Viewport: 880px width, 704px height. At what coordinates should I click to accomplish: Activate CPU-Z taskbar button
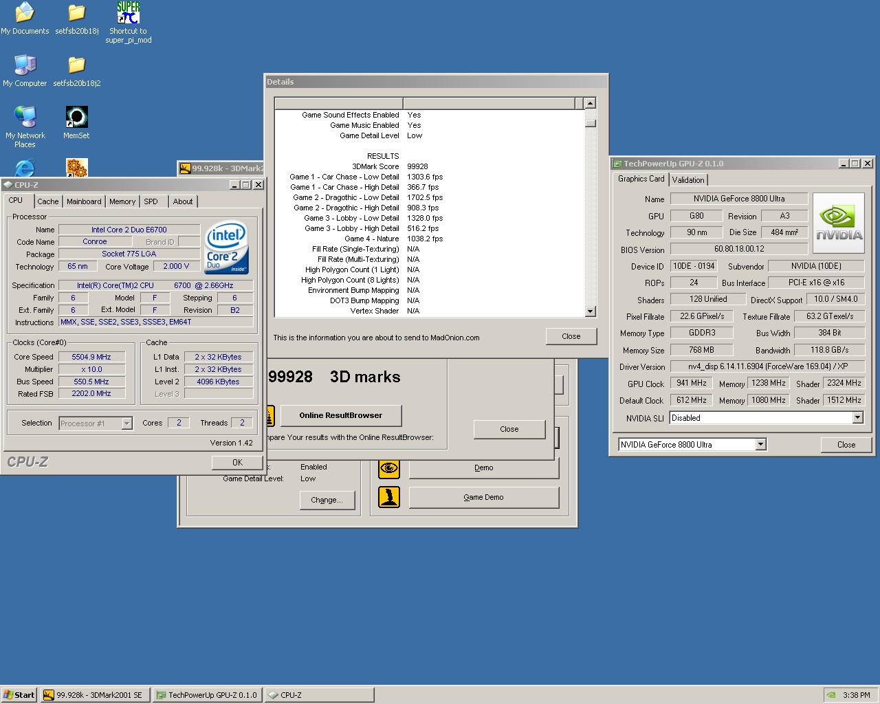click(x=319, y=695)
